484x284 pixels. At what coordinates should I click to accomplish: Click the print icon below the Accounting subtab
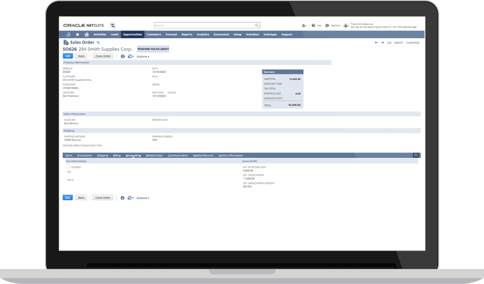pos(122,198)
